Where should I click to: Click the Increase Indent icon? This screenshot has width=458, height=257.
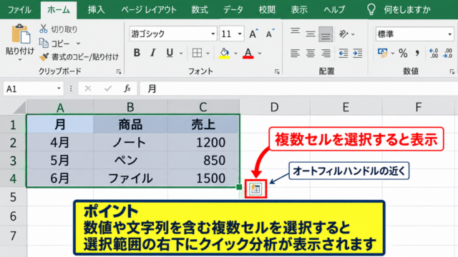tap(358, 54)
